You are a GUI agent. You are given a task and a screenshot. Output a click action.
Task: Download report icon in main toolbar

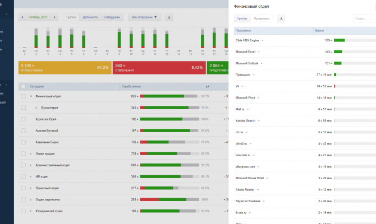(169, 17)
